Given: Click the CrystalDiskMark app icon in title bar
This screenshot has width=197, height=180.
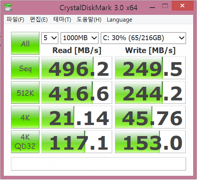Looking at the screenshot, I should pos(8,7).
